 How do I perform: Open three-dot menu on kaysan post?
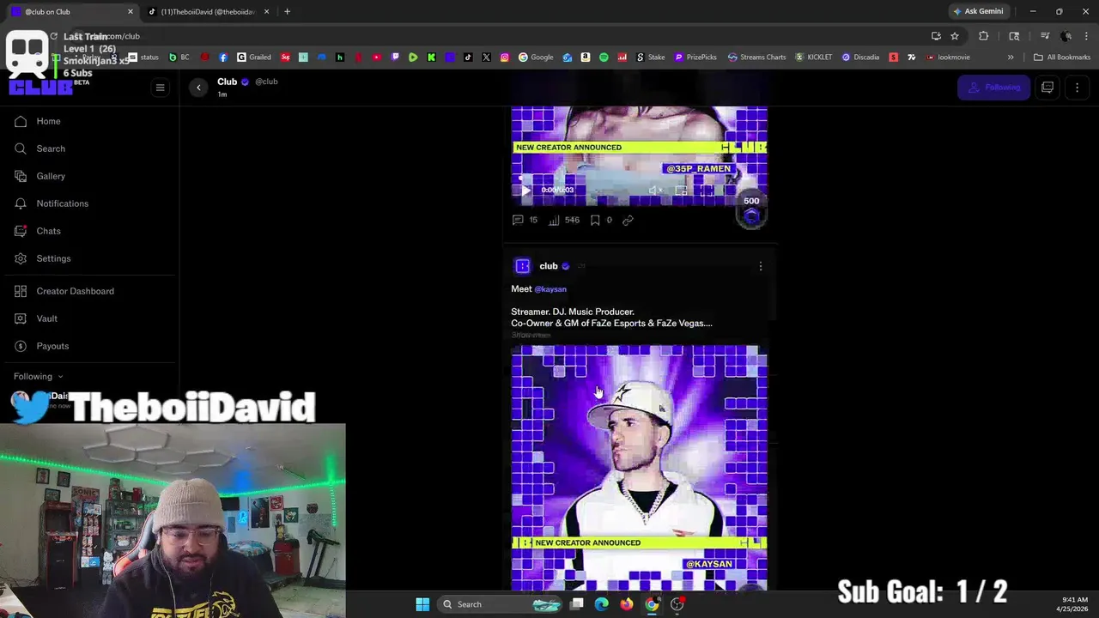(760, 267)
